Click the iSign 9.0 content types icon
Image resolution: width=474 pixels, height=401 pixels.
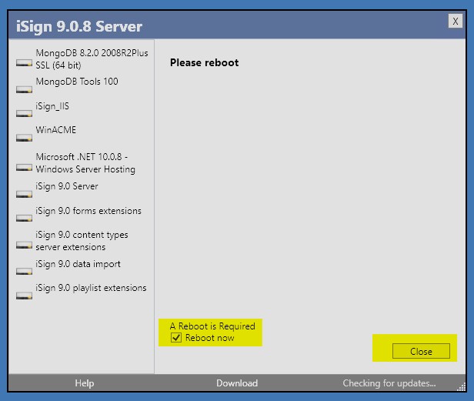(24, 245)
